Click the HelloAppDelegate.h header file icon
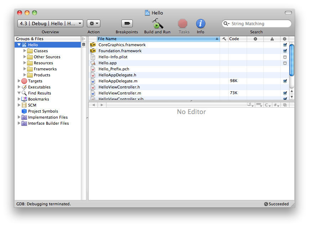The image size is (309, 227). [x=93, y=75]
